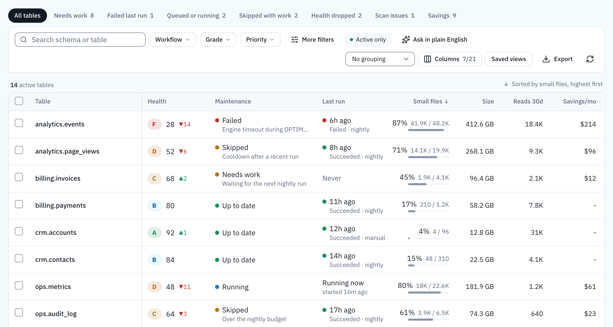Click the A grade badge for crm.accounts

click(x=155, y=233)
